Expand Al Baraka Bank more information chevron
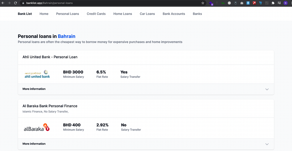Viewport: 292px width, 151px height. point(267,144)
